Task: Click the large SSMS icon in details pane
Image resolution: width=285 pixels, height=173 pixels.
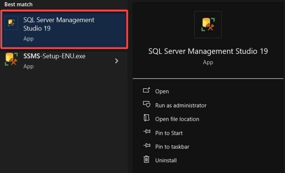Action: click(208, 24)
